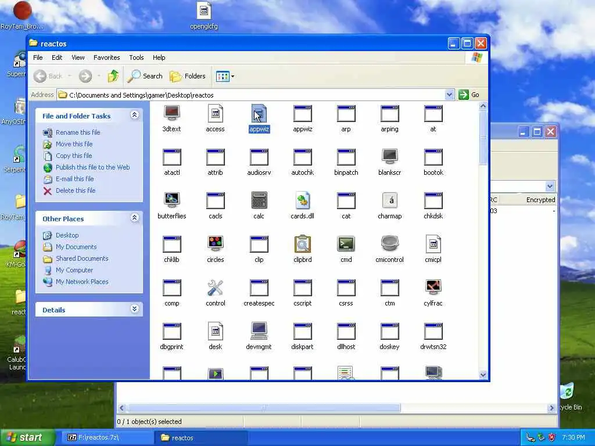Image resolution: width=595 pixels, height=446 pixels.
Task: Select the clipbrd clipboard icon
Action: point(302,243)
